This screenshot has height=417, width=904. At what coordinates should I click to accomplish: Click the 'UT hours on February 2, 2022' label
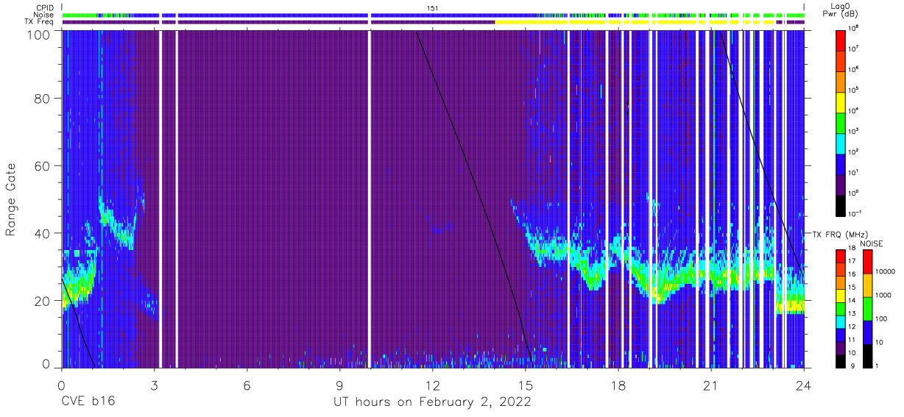click(432, 402)
